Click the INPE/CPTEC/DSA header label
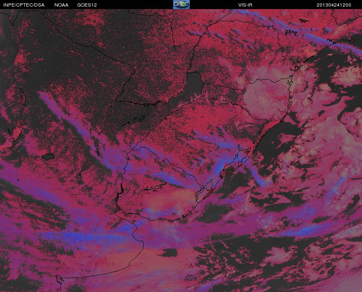 coord(24,5)
